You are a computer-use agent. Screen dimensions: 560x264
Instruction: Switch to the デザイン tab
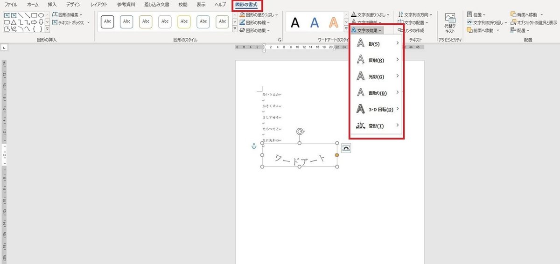pos(73,4)
